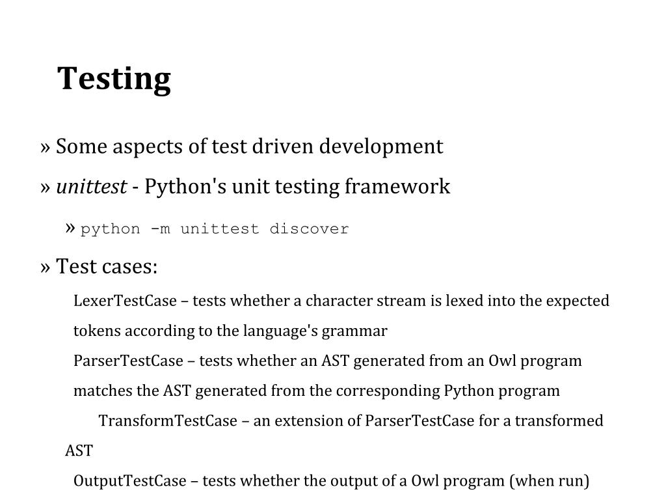The height and width of the screenshot is (500, 666).
Task: Click the bullet marker before Test cases
Action: pyautogui.click(x=45, y=268)
